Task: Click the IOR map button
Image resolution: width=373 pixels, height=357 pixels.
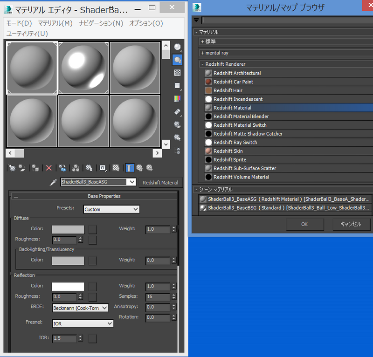Action: coord(92,339)
